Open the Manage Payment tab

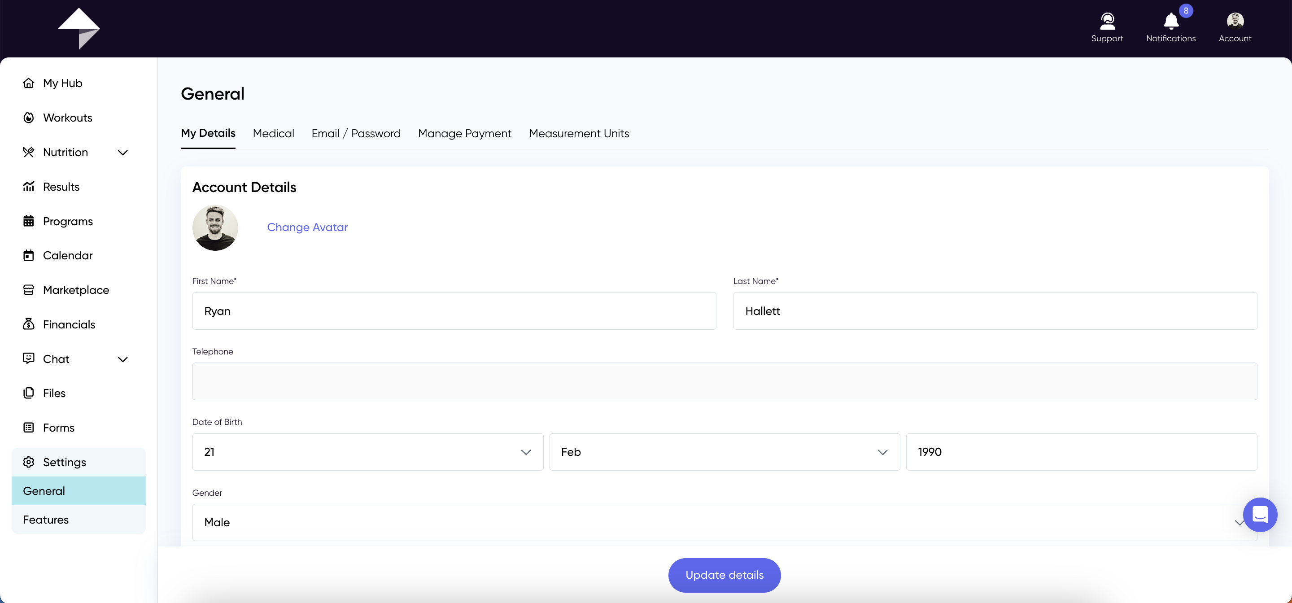tap(465, 133)
